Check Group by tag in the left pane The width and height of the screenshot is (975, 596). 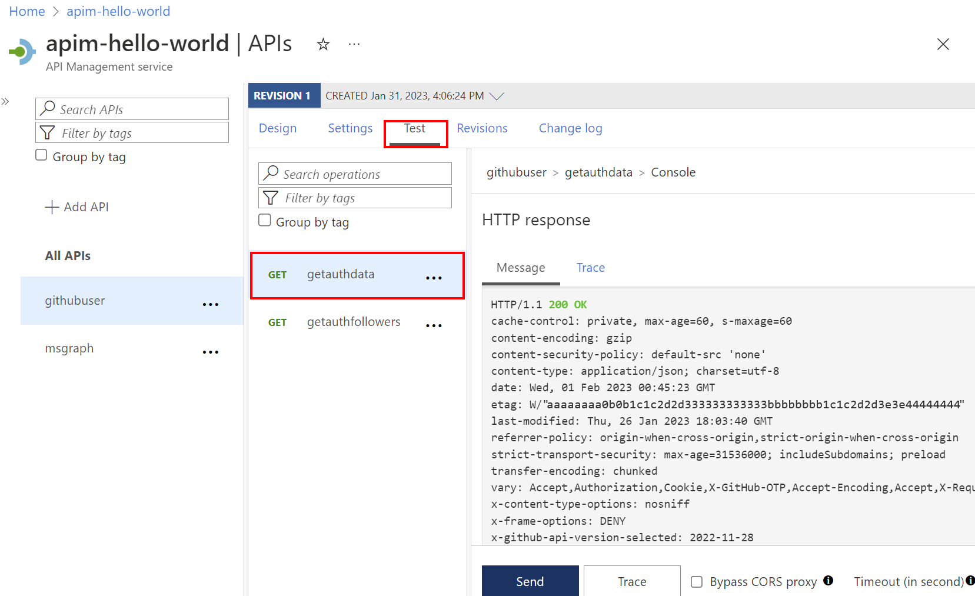tap(41, 154)
